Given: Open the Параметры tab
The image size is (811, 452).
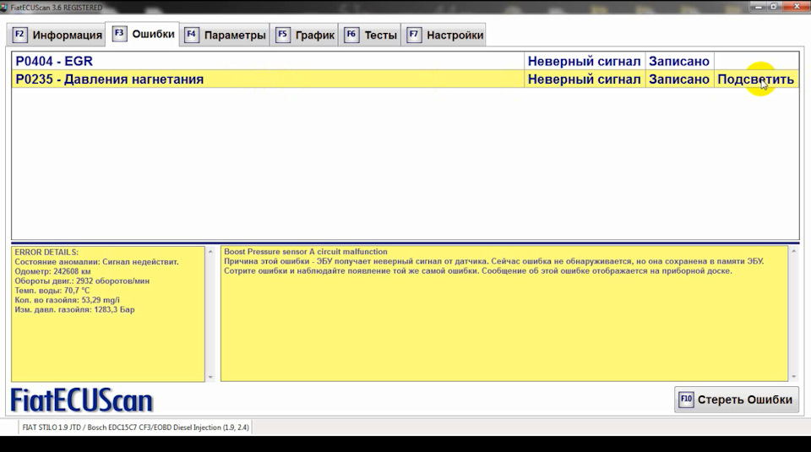Looking at the screenshot, I should [x=225, y=35].
